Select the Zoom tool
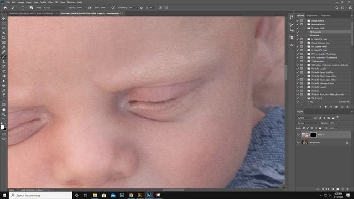 [x=4, y=114]
